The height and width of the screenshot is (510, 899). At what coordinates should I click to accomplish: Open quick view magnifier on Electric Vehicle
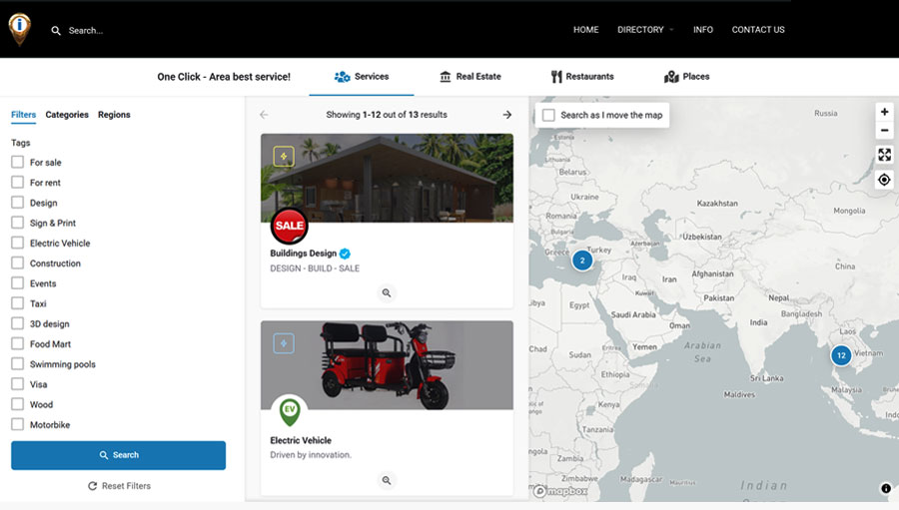[387, 480]
